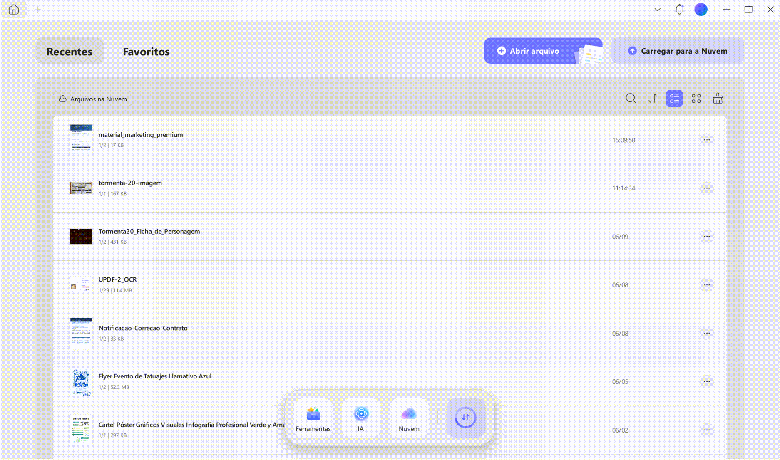Click the 11:14:34 timestamp
The height and width of the screenshot is (460, 780).
click(624, 188)
